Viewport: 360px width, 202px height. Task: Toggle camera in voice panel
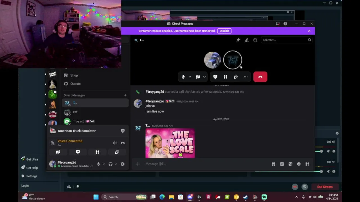pos(58,152)
